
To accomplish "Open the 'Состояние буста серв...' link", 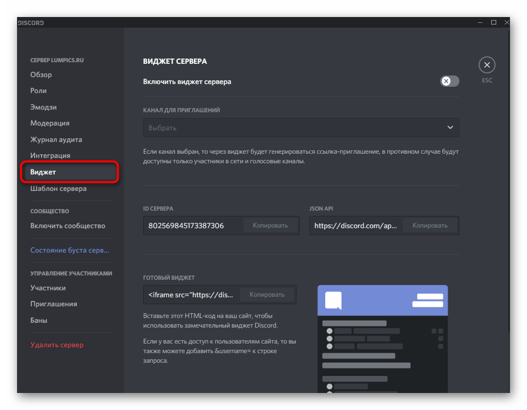I will pyautogui.click(x=69, y=250).
